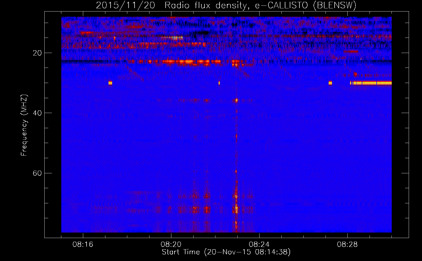The width and height of the screenshot is (422, 261).
Task: Click the 20 frequency tick label
Action: point(37,53)
